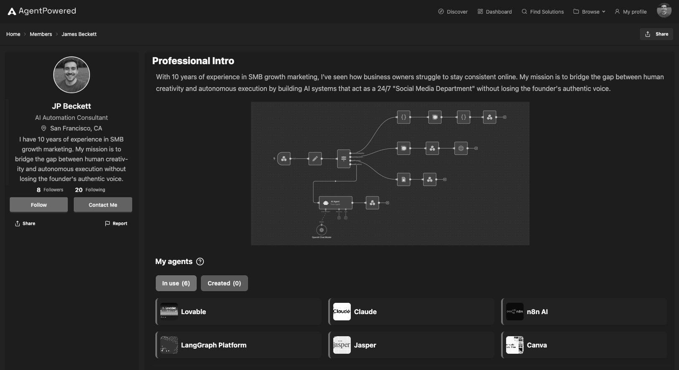Click the Dashboard grid icon
Viewport: 679px width, 370px height.
(480, 12)
